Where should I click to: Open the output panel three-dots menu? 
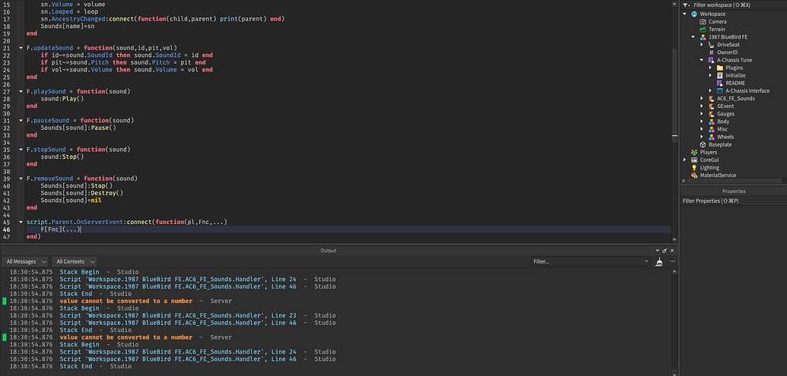[672, 262]
